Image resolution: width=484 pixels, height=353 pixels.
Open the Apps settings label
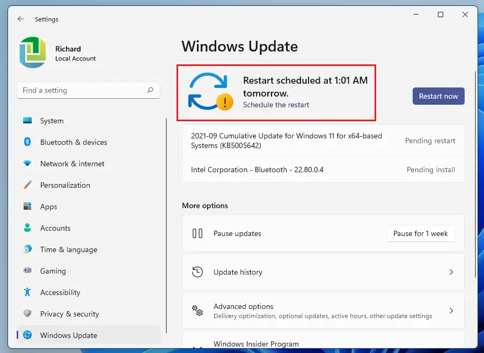(48, 207)
